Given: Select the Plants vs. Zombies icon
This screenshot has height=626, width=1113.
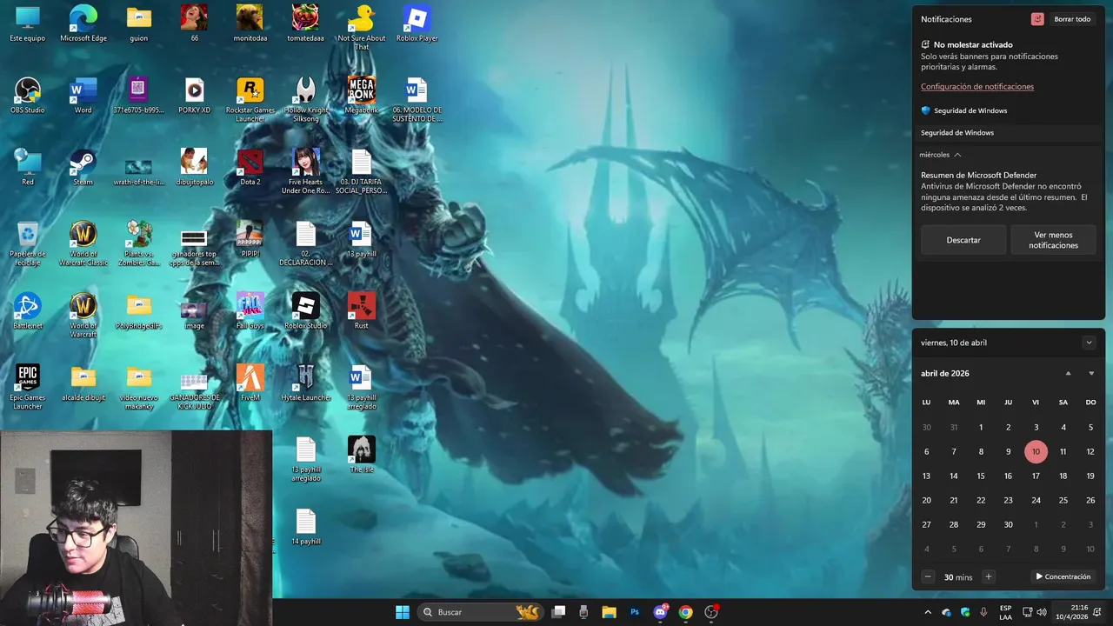Looking at the screenshot, I should (139, 243).
